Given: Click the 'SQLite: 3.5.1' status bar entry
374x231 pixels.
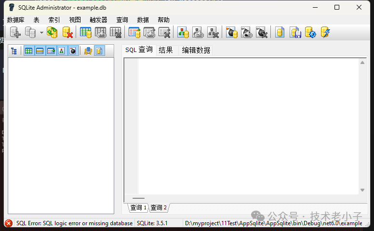Looking at the screenshot, I should [x=152, y=223].
